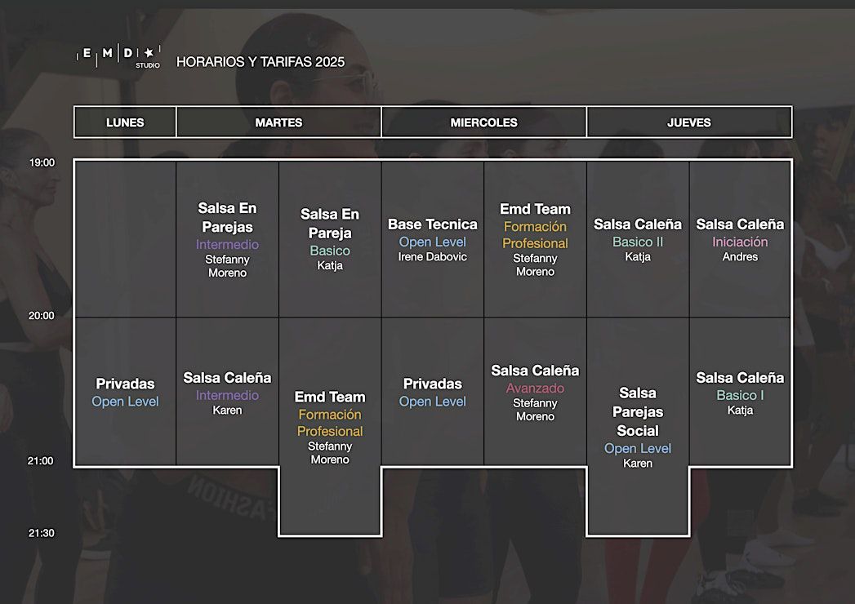The height and width of the screenshot is (604, 855).
Task: Select the 19:00 time label
Action: [x=42, y=162]
